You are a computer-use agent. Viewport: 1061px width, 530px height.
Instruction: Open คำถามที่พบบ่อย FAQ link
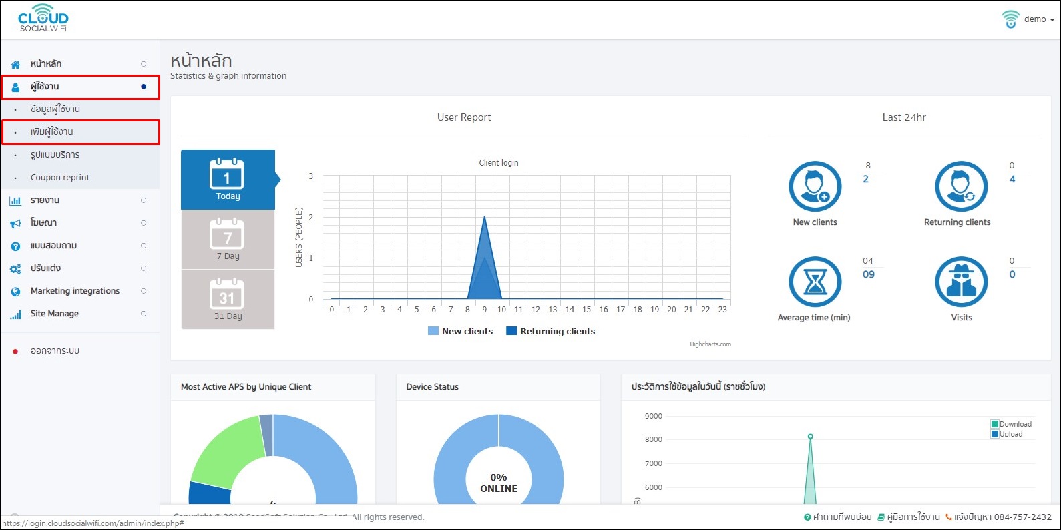[837, 517]
